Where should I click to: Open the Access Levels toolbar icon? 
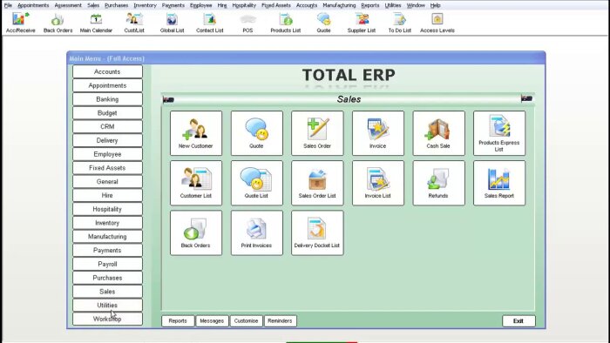(x=437, y=23)
